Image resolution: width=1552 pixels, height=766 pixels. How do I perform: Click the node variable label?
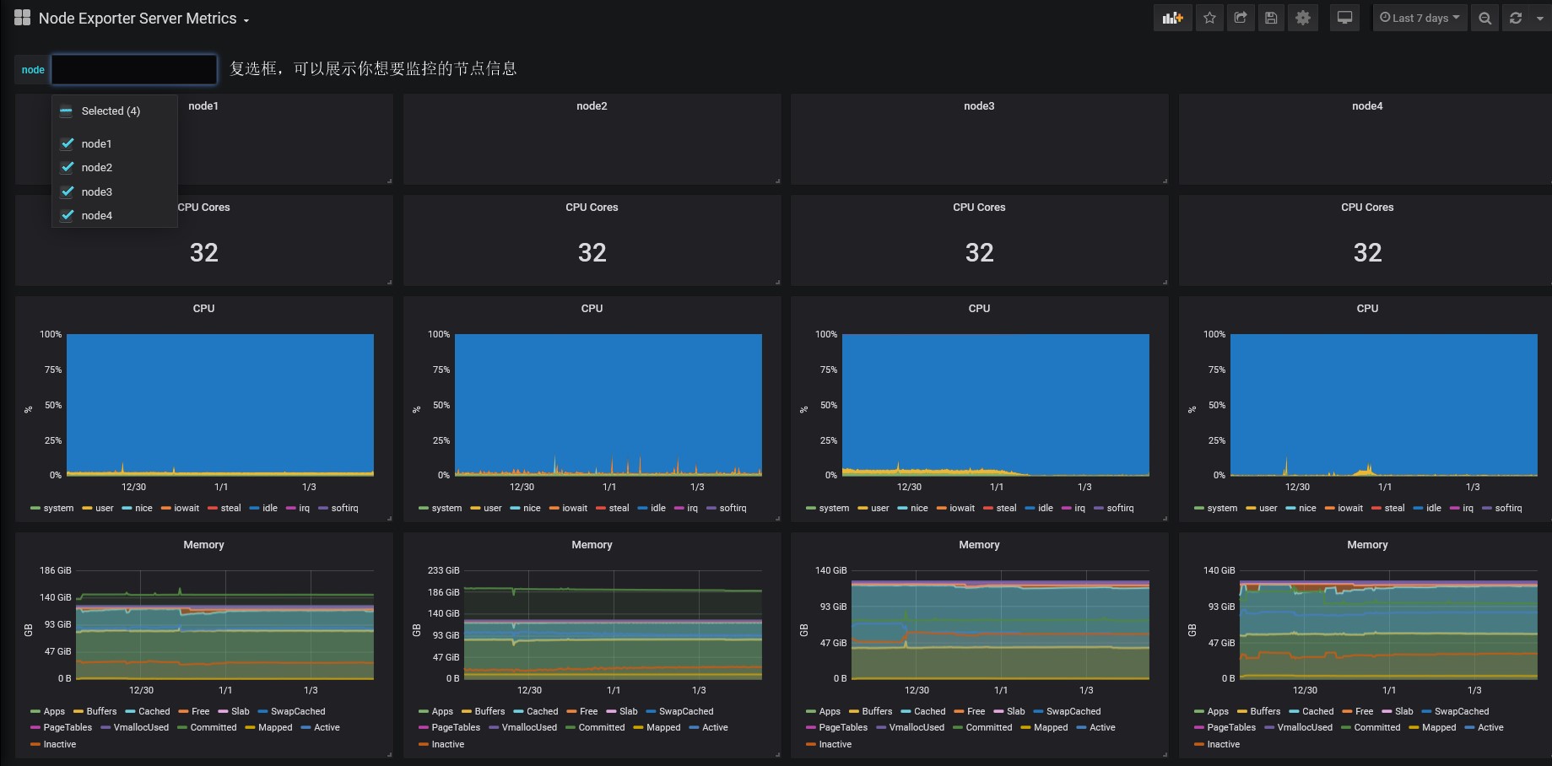[33, 69]
